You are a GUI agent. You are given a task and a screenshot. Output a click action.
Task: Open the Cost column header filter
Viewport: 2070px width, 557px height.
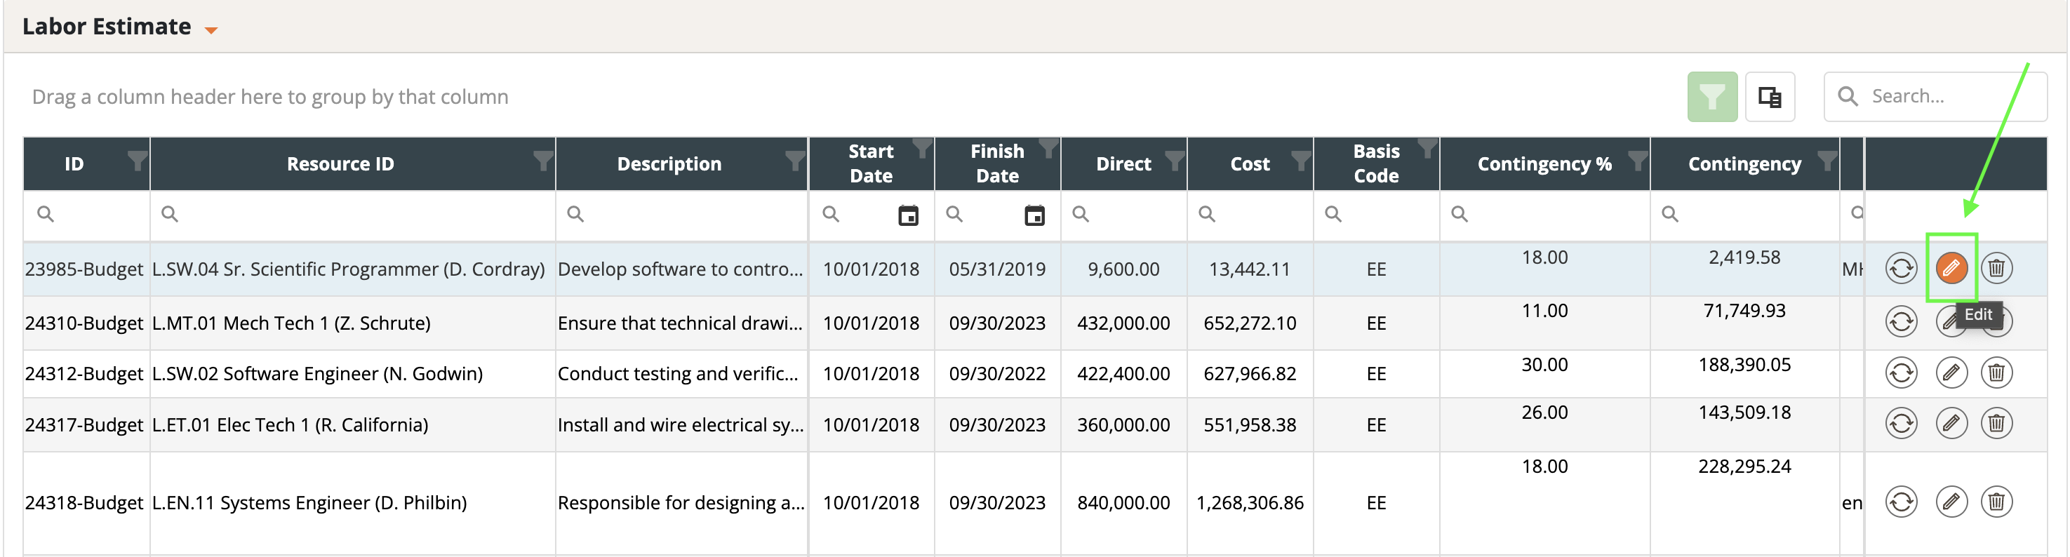[1300, 160]
